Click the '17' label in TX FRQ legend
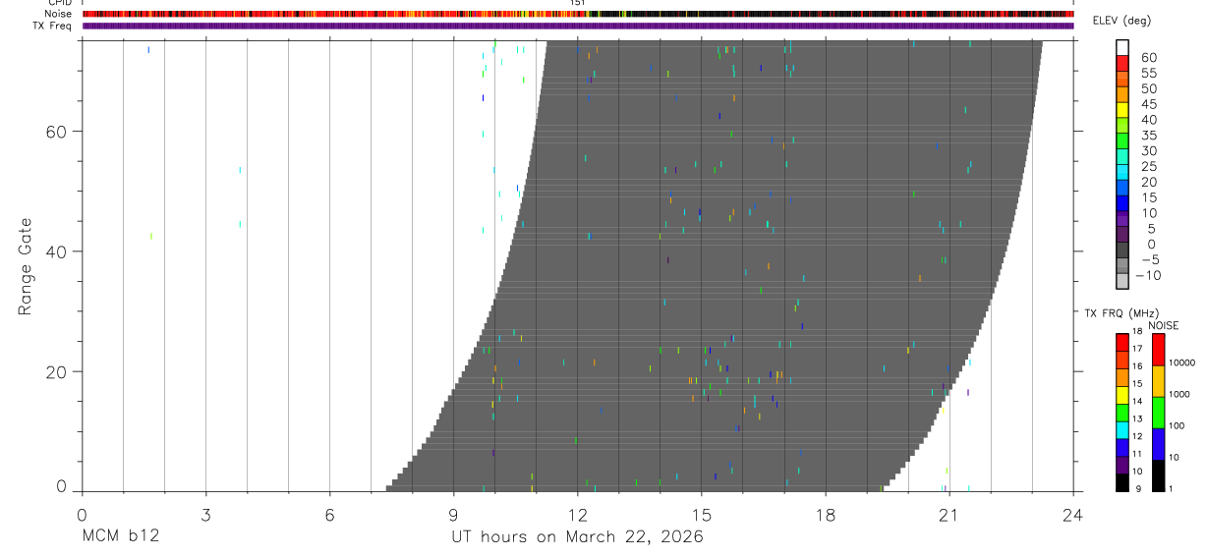 pyautogui.click(x=1137, y=349)
